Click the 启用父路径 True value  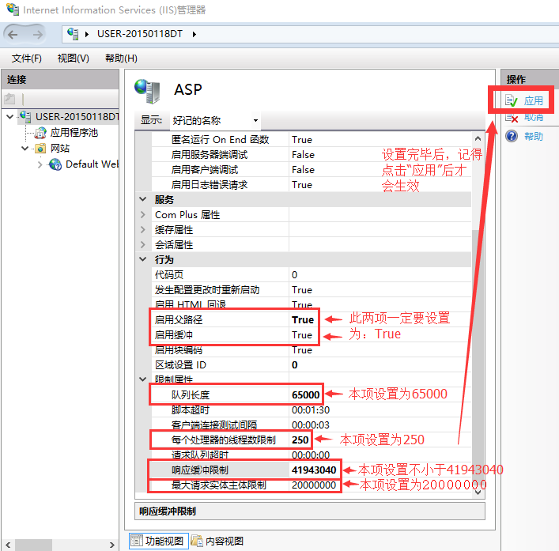coord(302,320)
